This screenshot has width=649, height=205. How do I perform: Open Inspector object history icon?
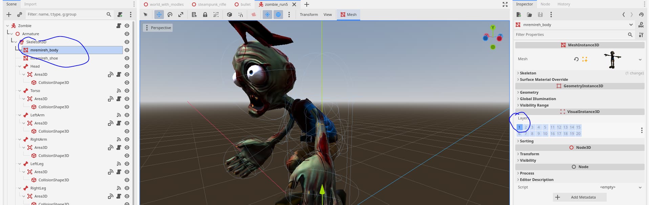pos(641,15)
